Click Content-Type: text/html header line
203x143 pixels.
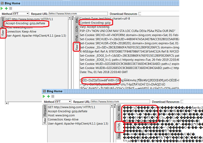pos(105,19)
